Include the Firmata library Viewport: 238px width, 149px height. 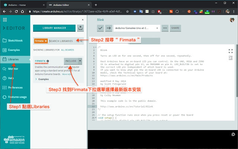71,61
